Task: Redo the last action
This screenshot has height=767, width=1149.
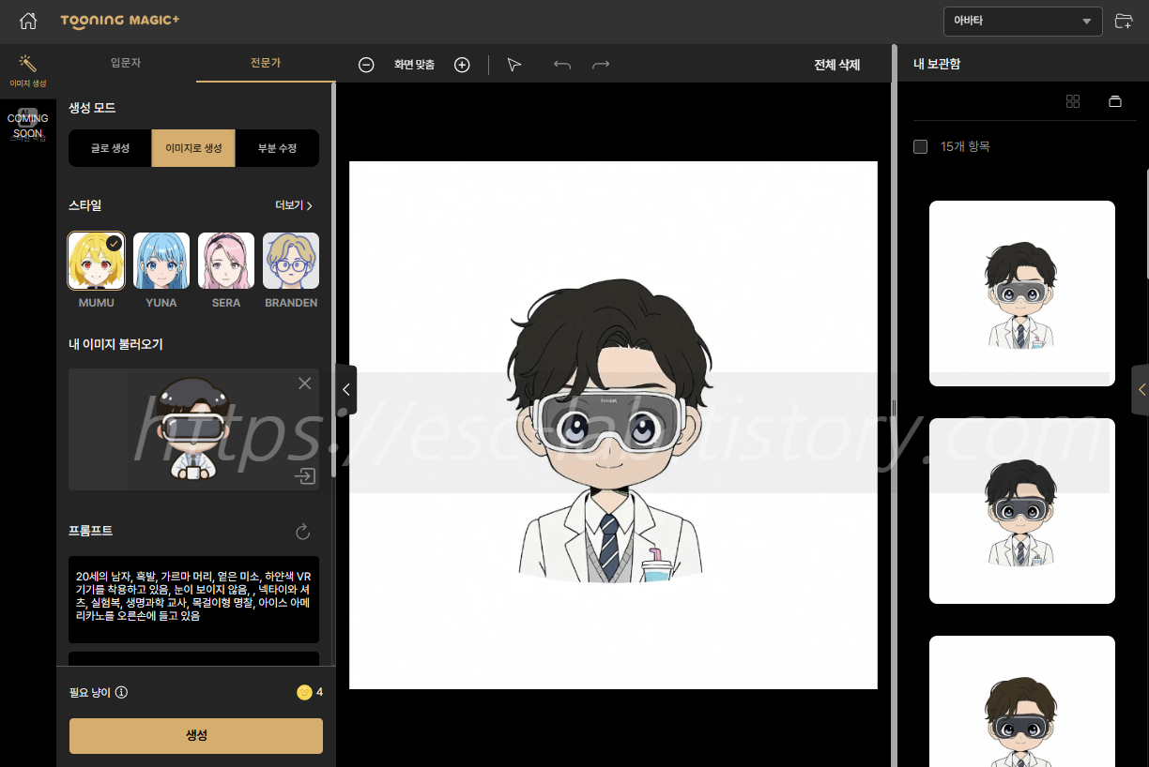Action: [x=601, y=65]
